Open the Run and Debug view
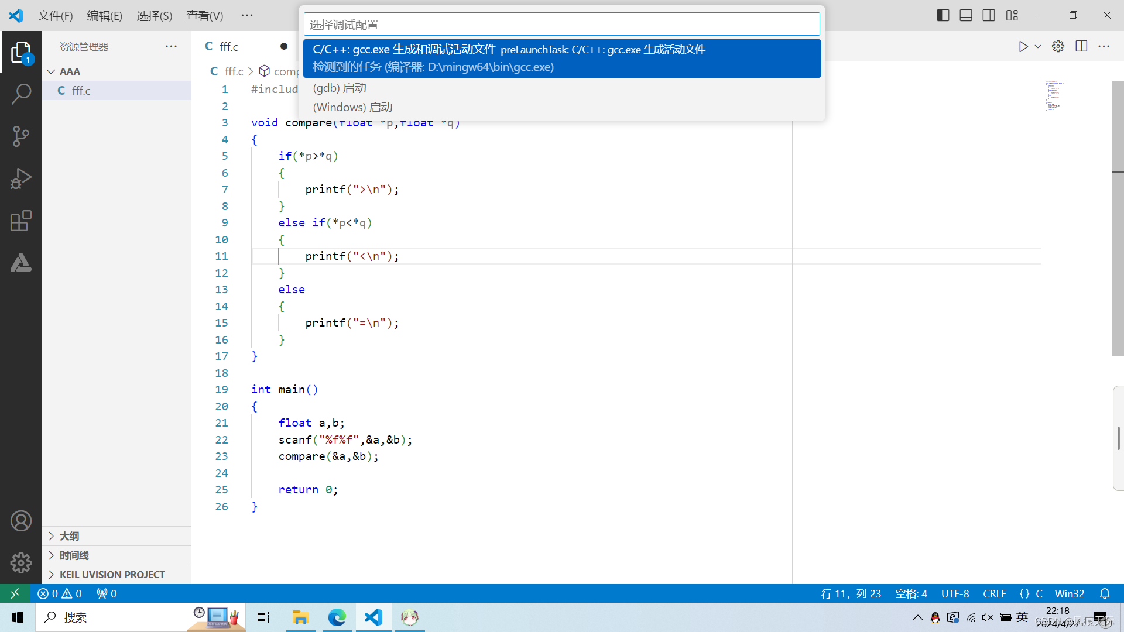This screenshot has width=1124, height=632. point(21,178)
